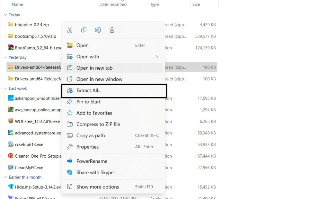Click the Rename icon in context menu

pyautogui.click(x=98, y=30)
